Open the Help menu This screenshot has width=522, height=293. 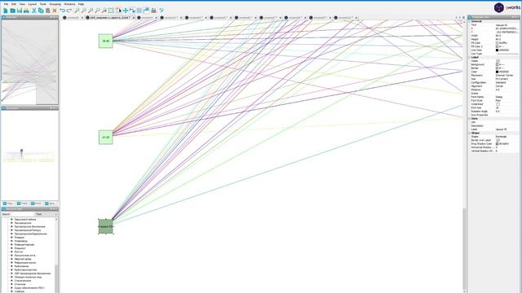[x=81, y=4]
